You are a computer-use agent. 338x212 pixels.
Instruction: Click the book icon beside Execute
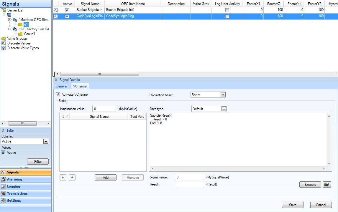[327, 185]
